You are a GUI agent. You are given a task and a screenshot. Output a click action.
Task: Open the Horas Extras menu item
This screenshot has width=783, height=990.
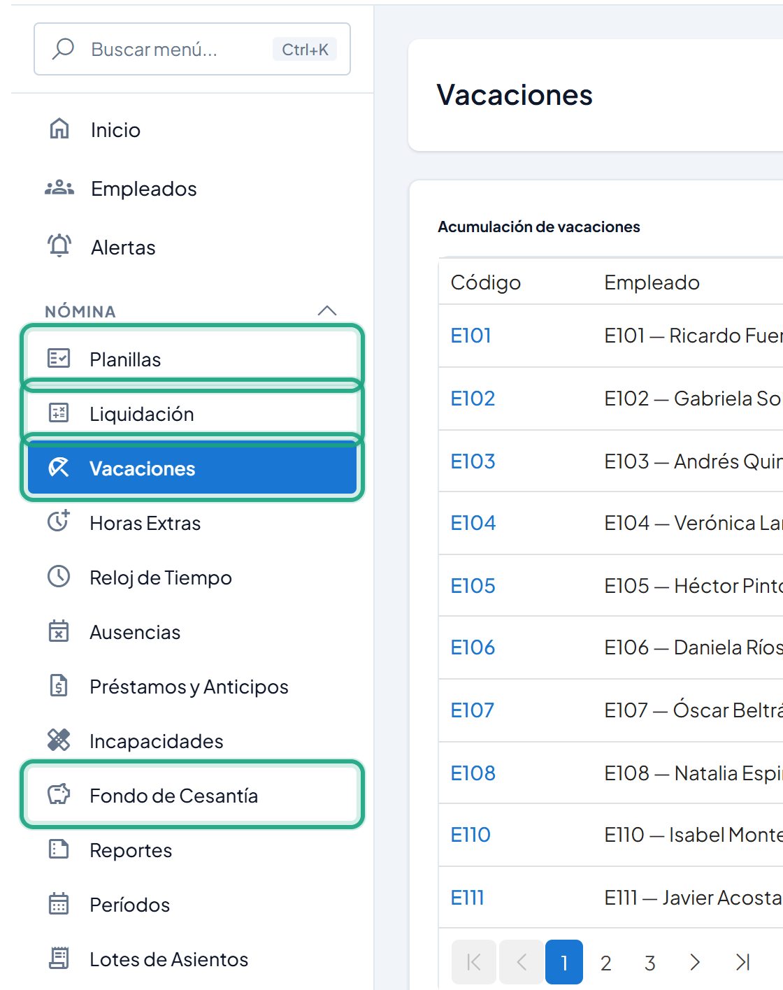(192, 523)
